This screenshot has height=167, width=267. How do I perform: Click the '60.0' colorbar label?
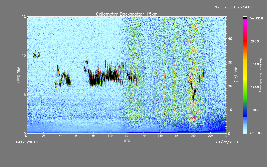(x=255, y=110)
